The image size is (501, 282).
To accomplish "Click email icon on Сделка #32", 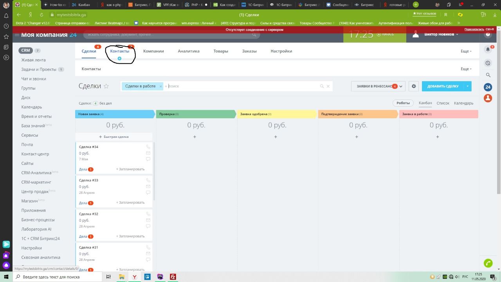I will [148, 220].
